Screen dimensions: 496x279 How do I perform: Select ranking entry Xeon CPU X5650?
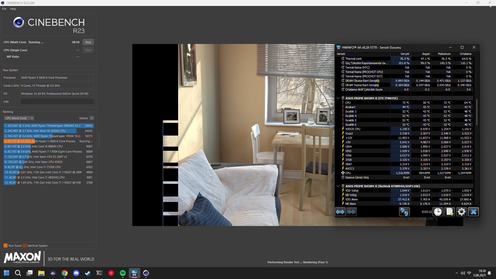tap(49, 162)
